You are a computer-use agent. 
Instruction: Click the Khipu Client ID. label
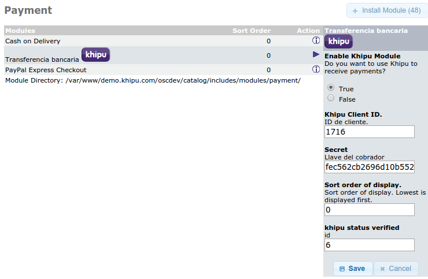click(353, 114)
